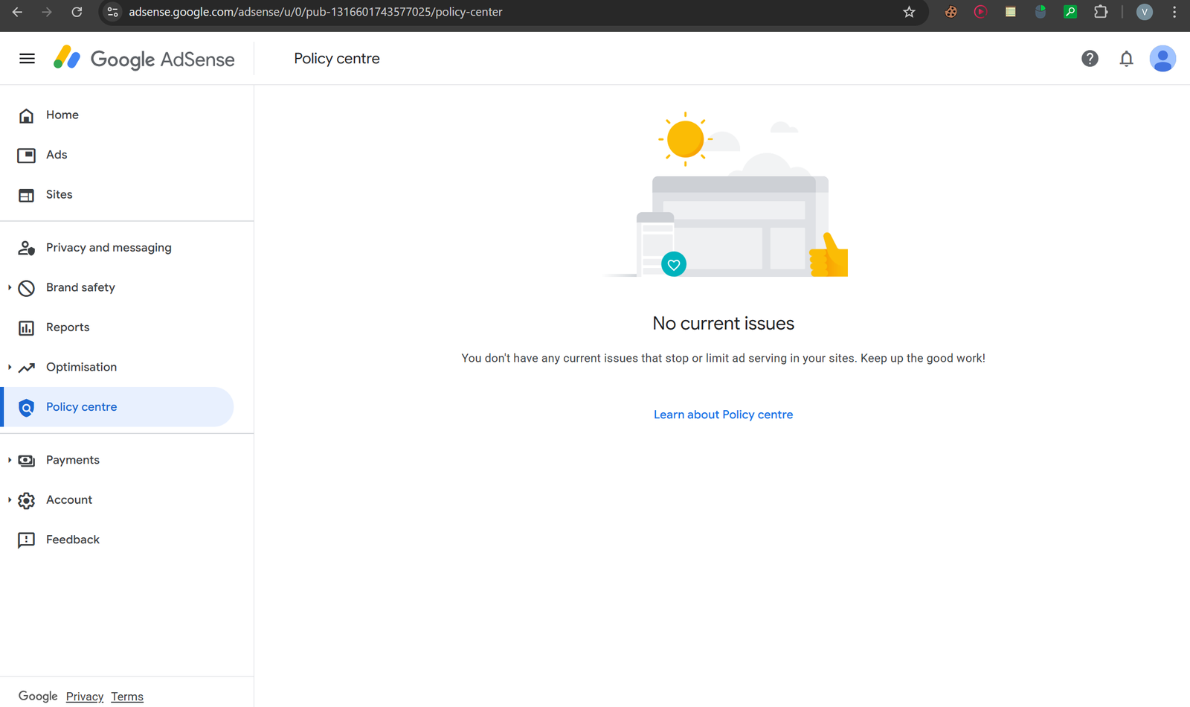Screen dimensions: 1190x707
Task: Open the hamburger main menu
Action: tap(27, 59)
